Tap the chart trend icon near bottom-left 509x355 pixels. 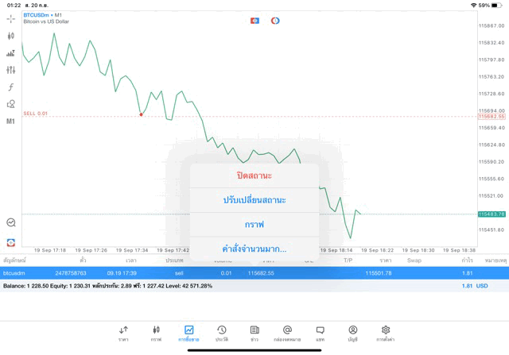point(11,223)
